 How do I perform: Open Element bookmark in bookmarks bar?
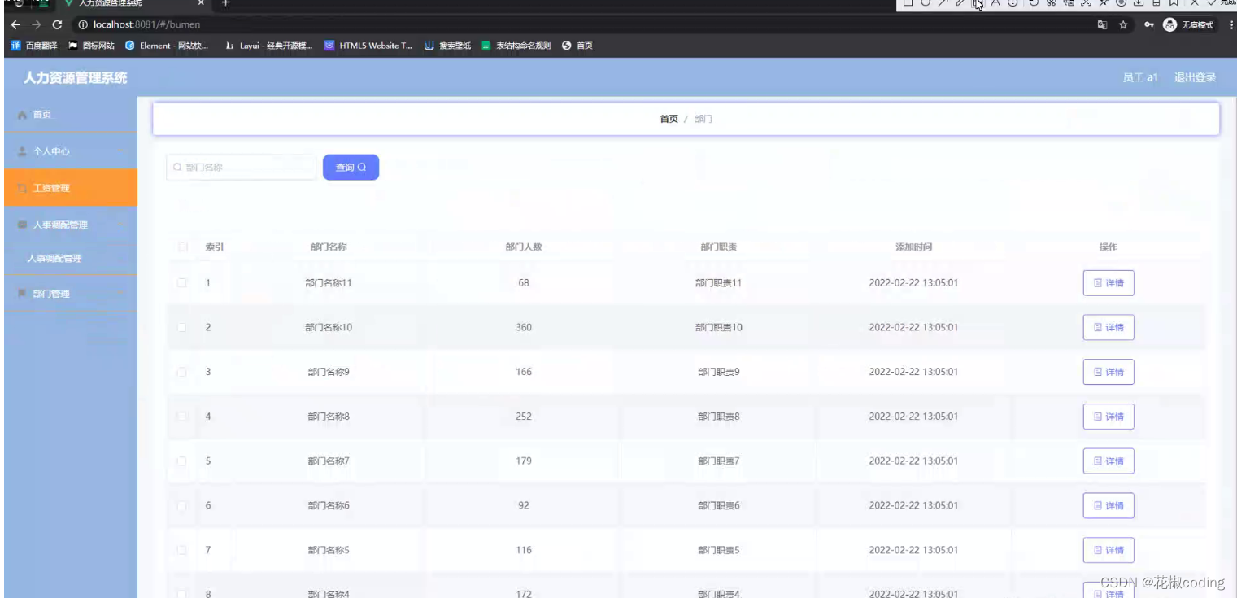(x=167, y=46)
